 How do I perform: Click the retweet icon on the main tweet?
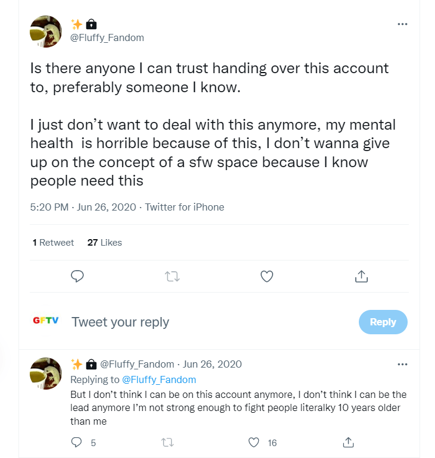coord(172,276)
